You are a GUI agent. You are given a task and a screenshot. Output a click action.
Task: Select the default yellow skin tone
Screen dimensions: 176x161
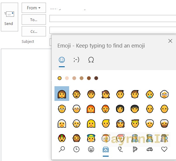(59, 78)
